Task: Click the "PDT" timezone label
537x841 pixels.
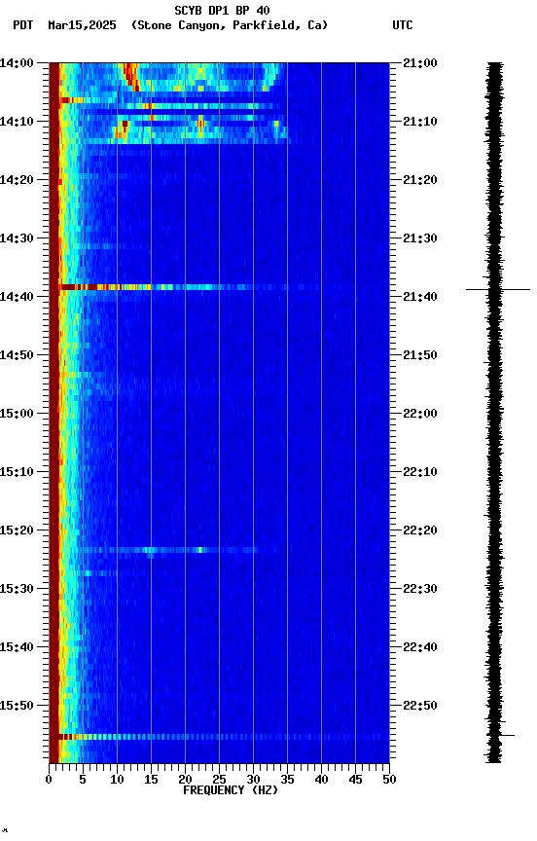Action: tap(22, 25)
